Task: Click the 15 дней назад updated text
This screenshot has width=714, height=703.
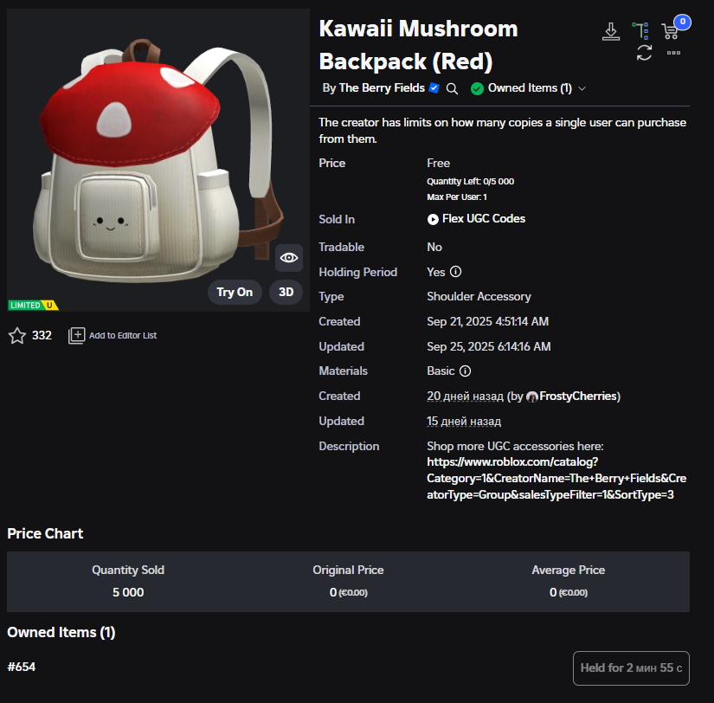Action: 464,421
